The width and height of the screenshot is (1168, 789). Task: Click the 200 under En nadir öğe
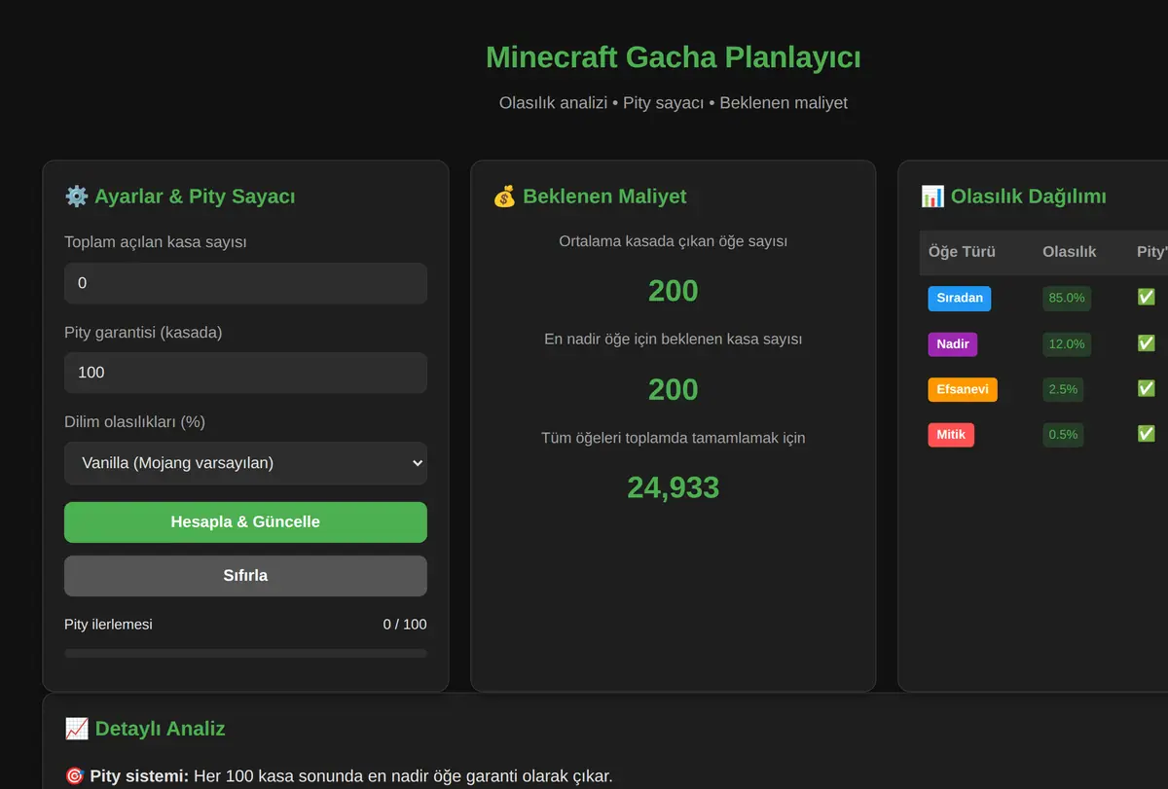pyautogui.click(x=674, y=389)
